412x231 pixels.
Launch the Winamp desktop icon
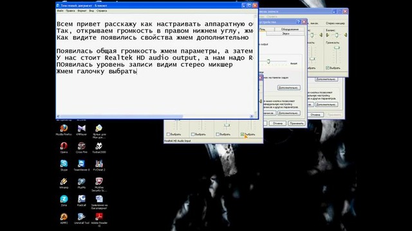[x=64, y=182]
